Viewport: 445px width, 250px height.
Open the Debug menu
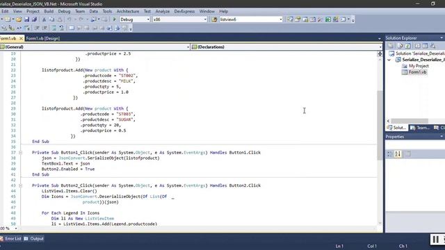64,11
